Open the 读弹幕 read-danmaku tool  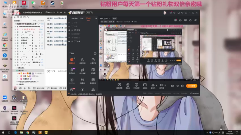[93, 71]
